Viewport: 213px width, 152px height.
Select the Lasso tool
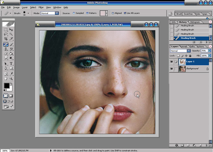click(6, 34)
